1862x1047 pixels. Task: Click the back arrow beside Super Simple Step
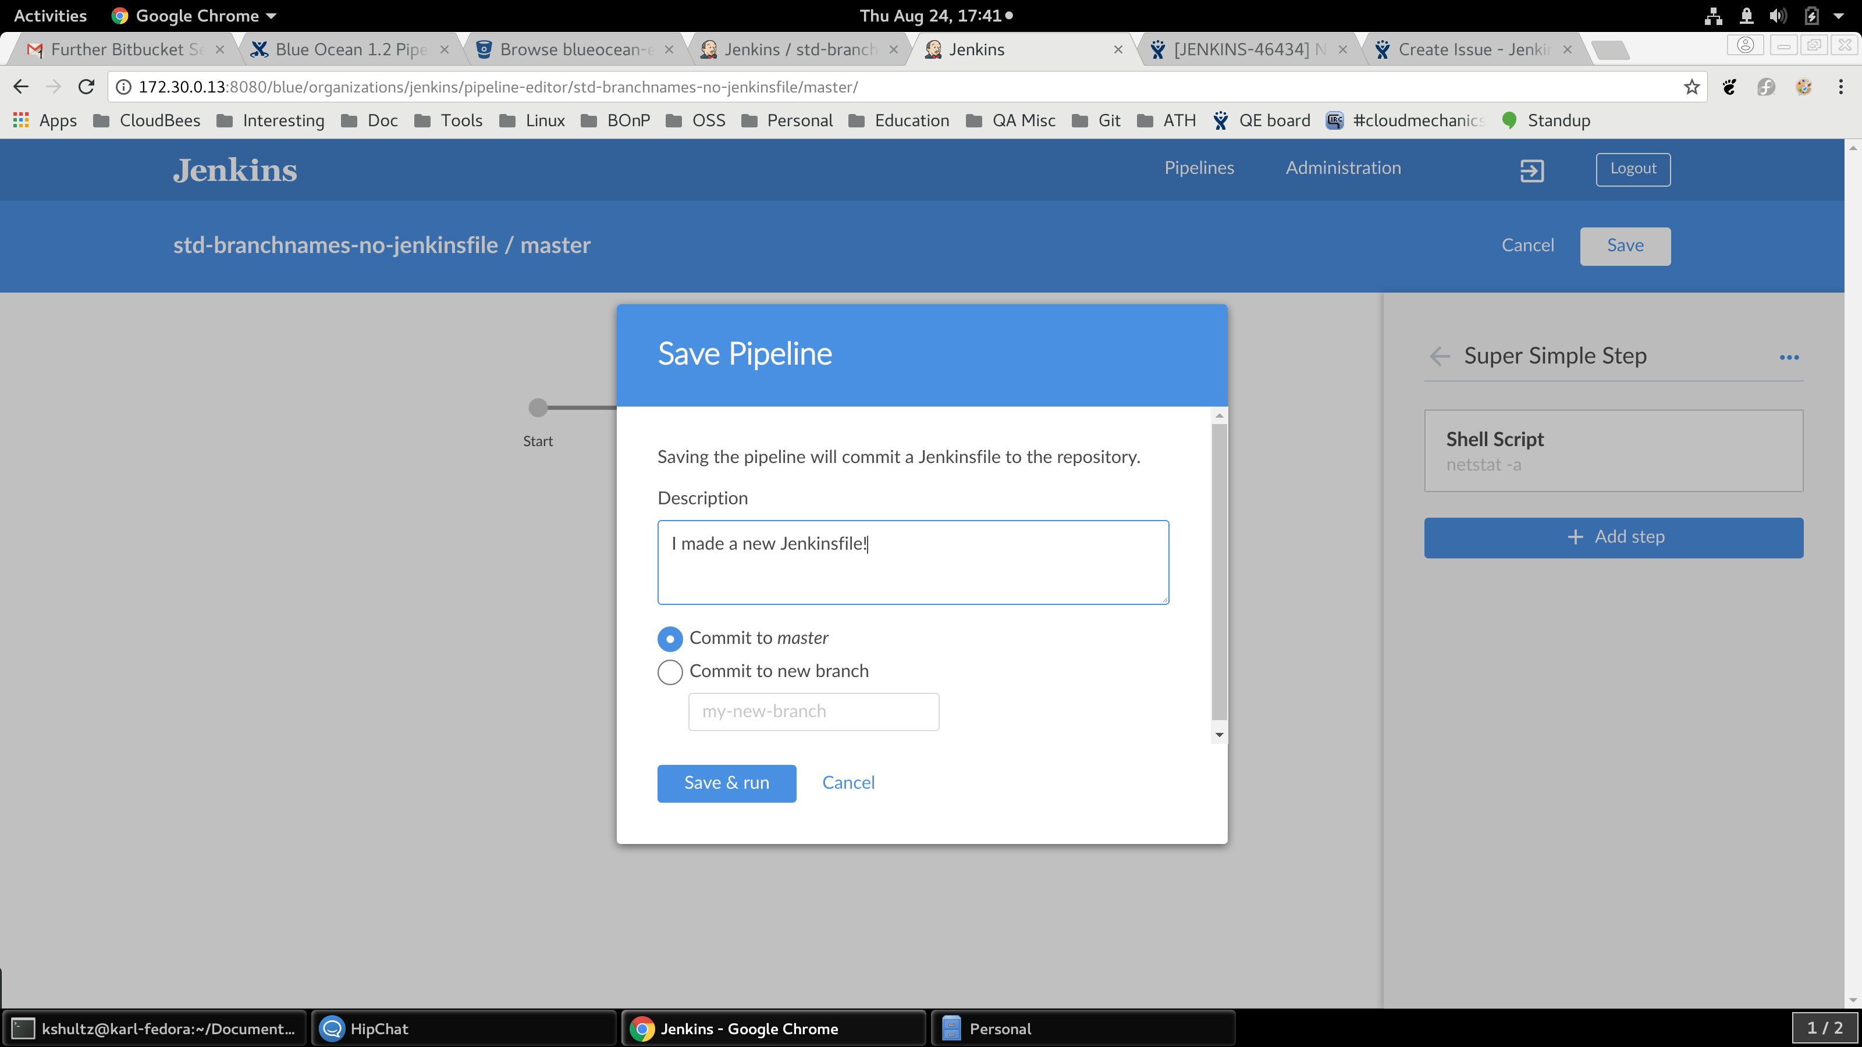coord(1439,356)
